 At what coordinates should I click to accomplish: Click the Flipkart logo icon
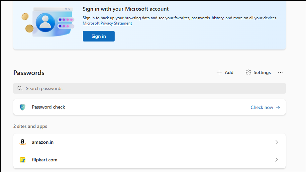[23, 160]
